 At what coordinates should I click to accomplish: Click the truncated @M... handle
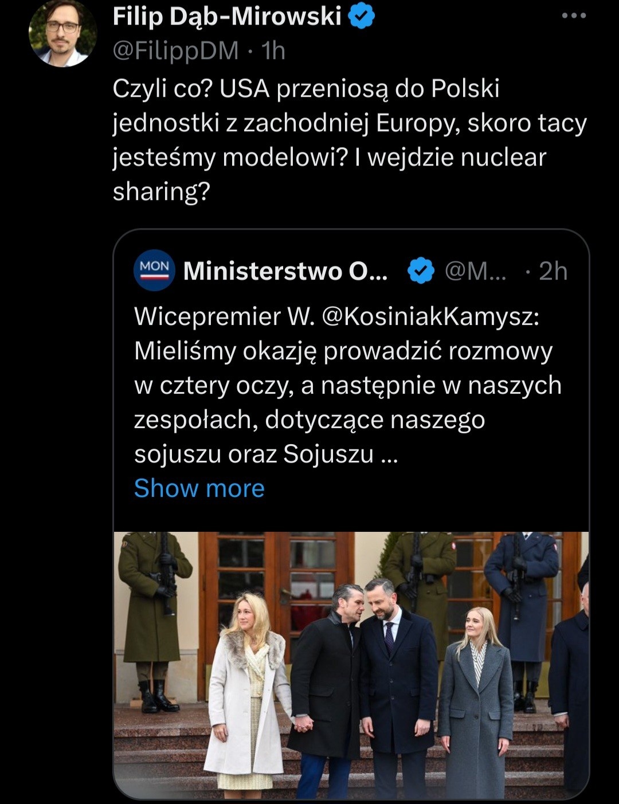pyautogui.click(x=476, y=271)
